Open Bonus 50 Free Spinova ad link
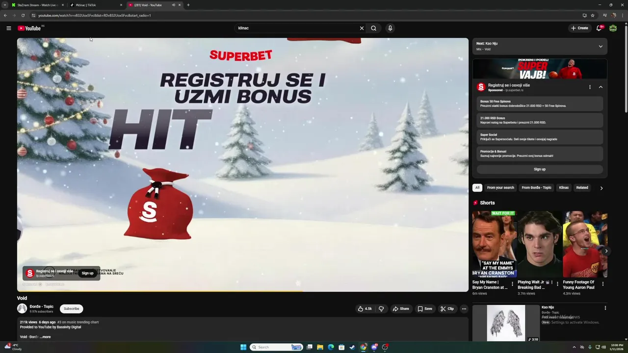Viewport: 628px width, 353px height. click(x=540, y=103)
